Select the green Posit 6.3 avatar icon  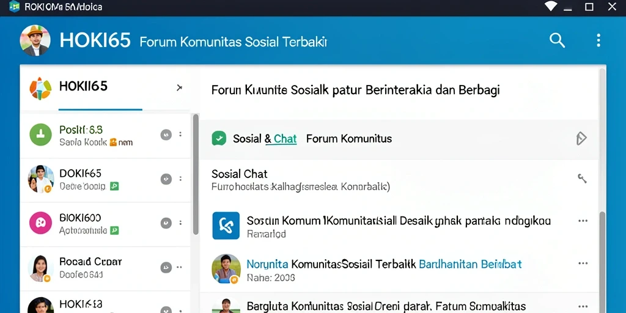(x=41, y=134)
